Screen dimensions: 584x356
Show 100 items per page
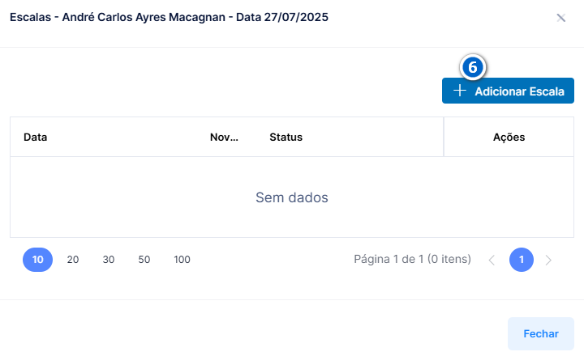[x=182, y=260]
